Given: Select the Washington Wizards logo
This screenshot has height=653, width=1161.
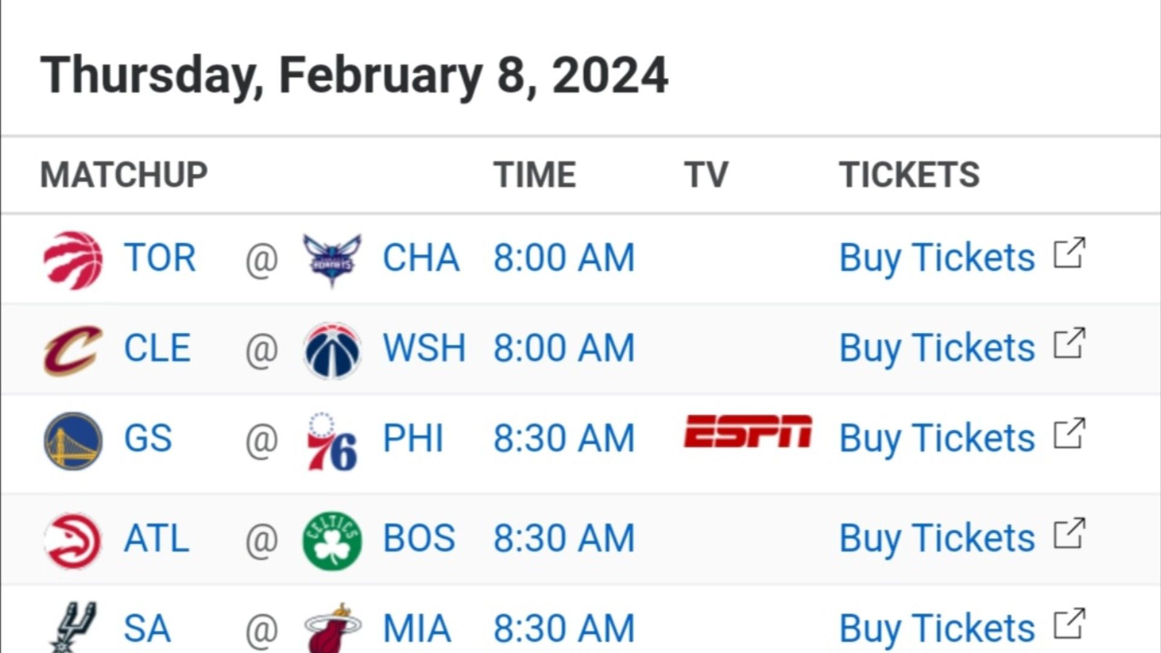Looking at the screenshot, I should (332, 351).
